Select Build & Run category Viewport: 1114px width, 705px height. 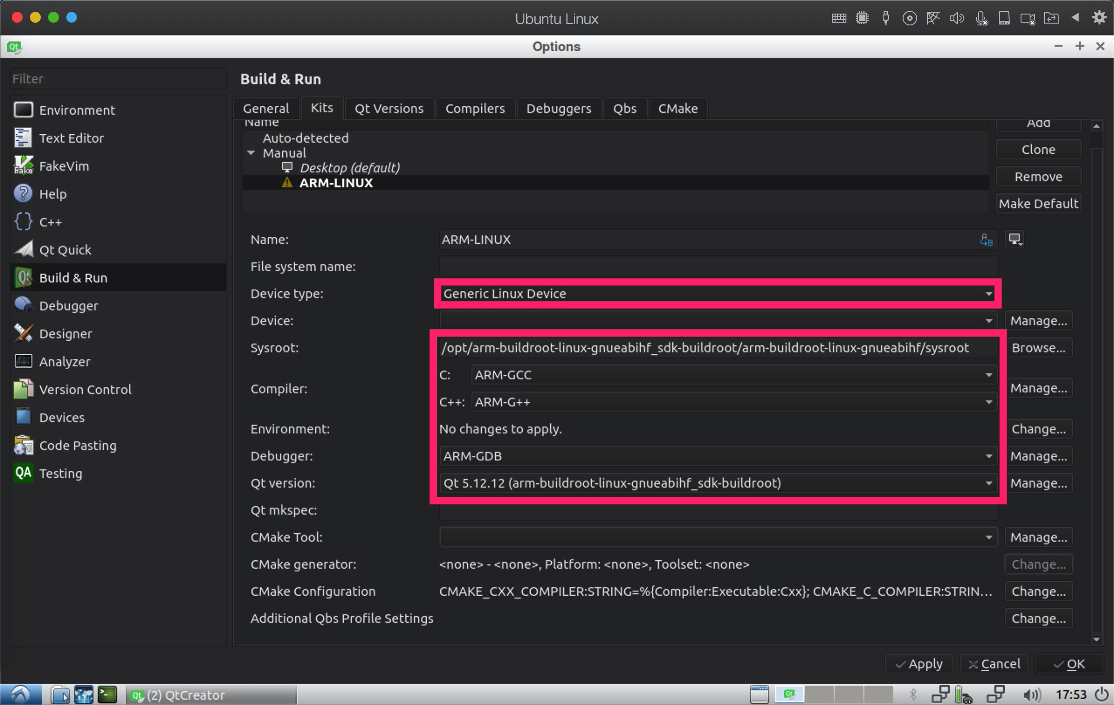pyautogui.click(x=118, y=278)
